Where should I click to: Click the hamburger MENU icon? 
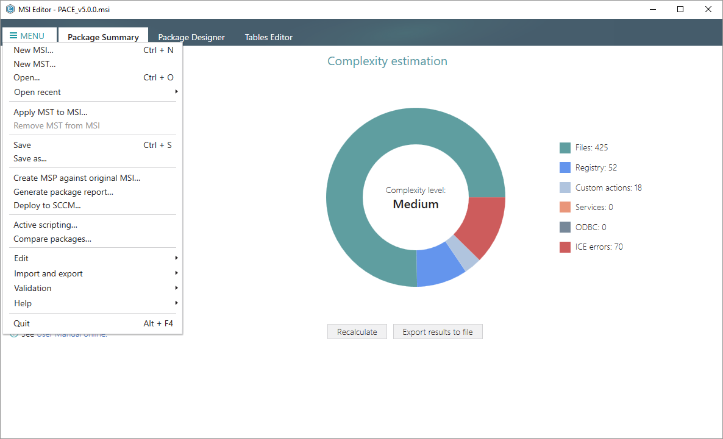13,36
